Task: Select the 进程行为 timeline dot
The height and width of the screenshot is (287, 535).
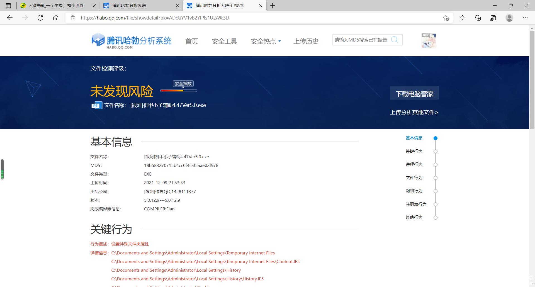Action: tap(436, 165)
